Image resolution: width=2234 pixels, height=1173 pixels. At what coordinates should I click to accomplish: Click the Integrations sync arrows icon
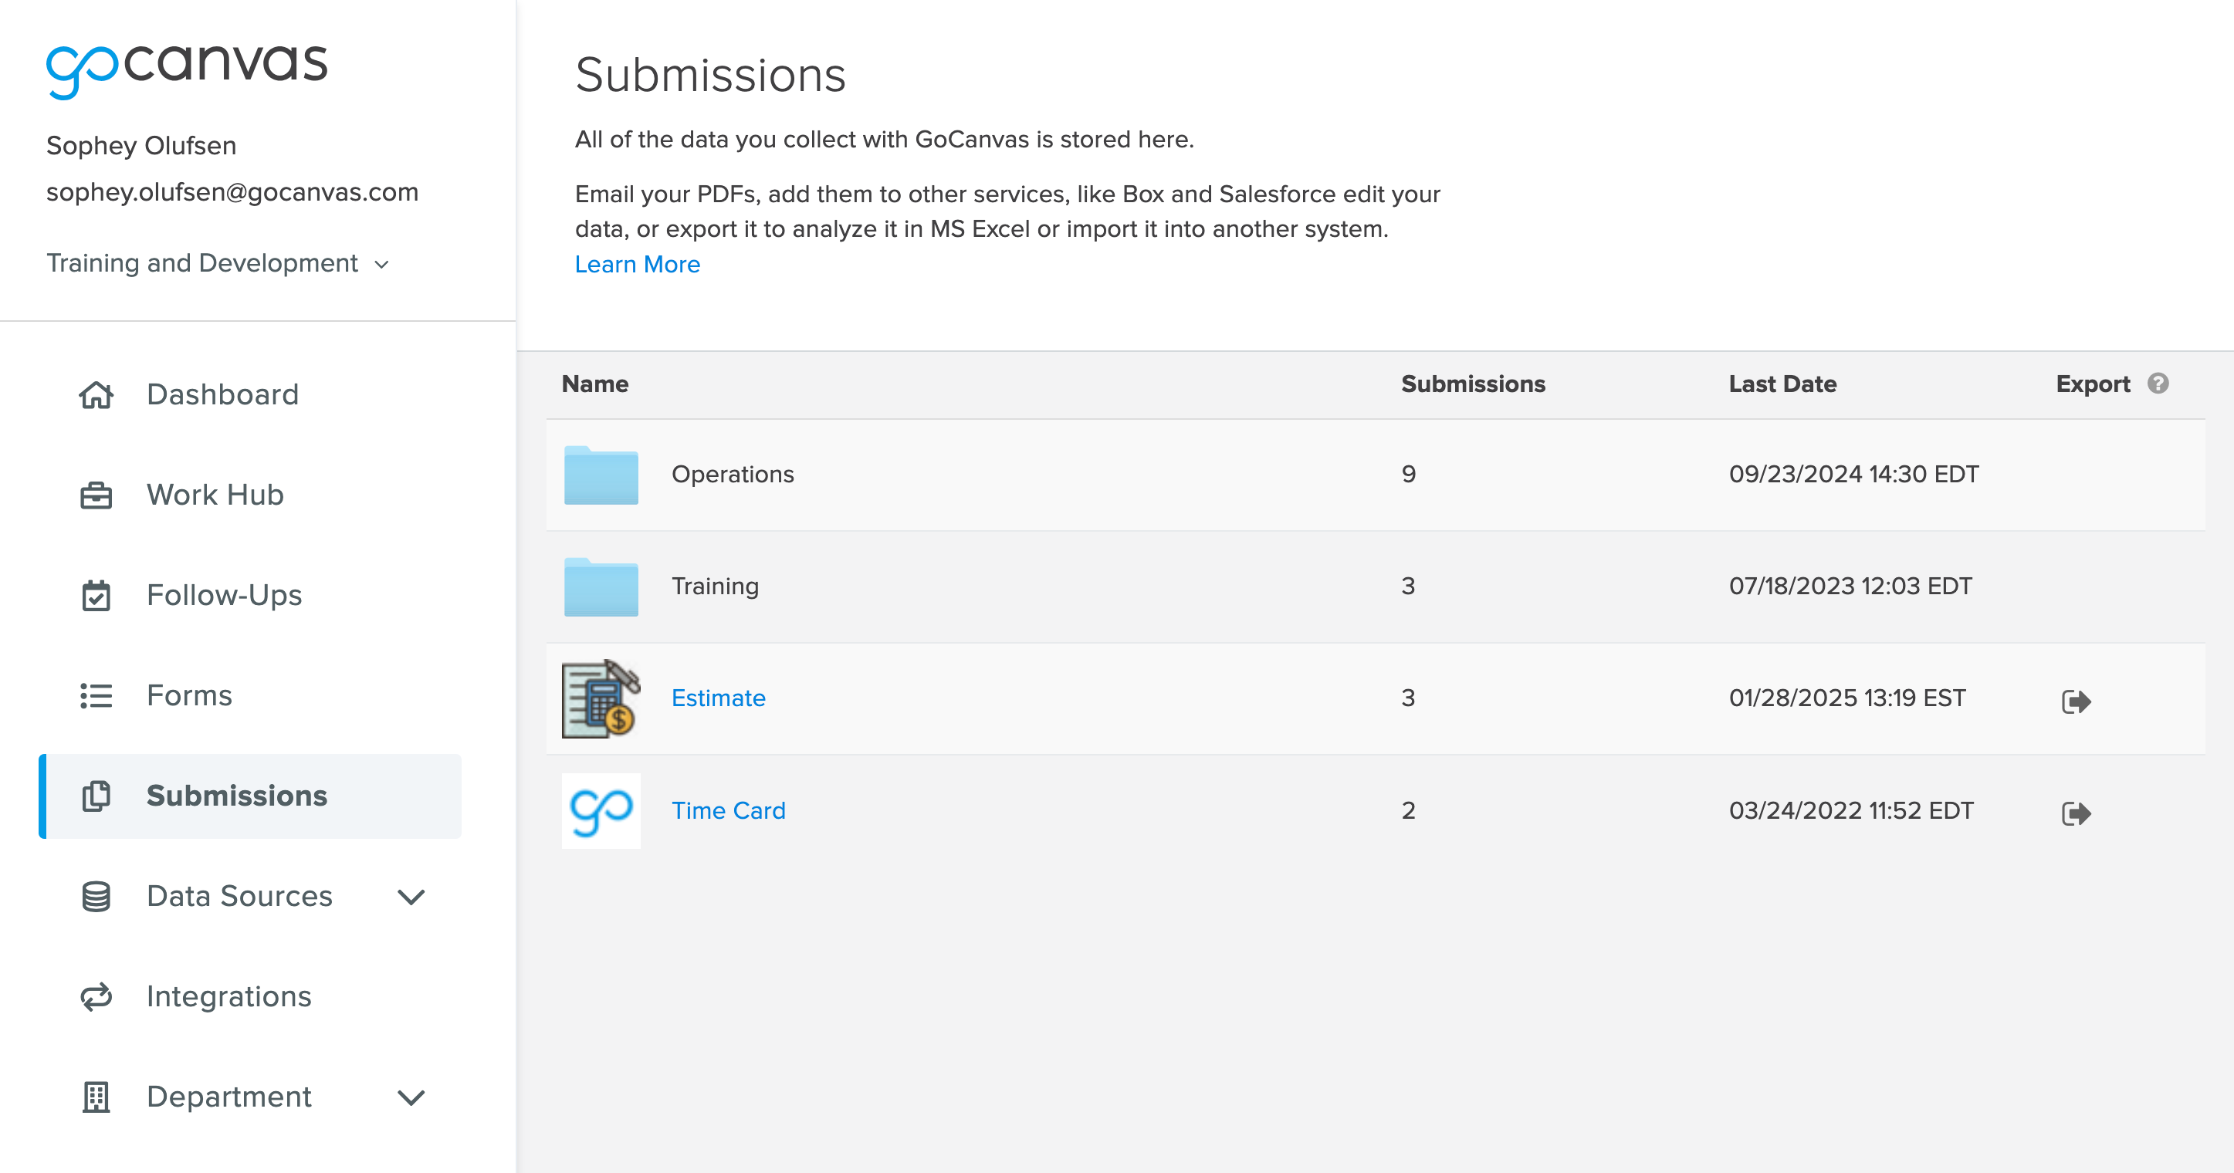coord(96,997)
